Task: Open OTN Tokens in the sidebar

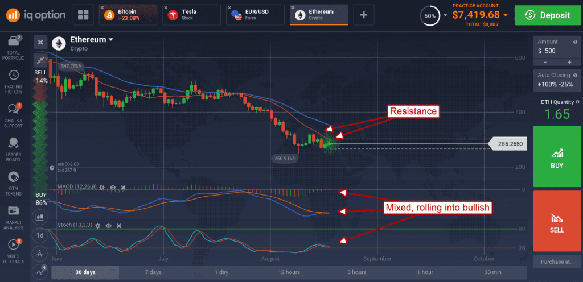Action: (x=14, y=184)
